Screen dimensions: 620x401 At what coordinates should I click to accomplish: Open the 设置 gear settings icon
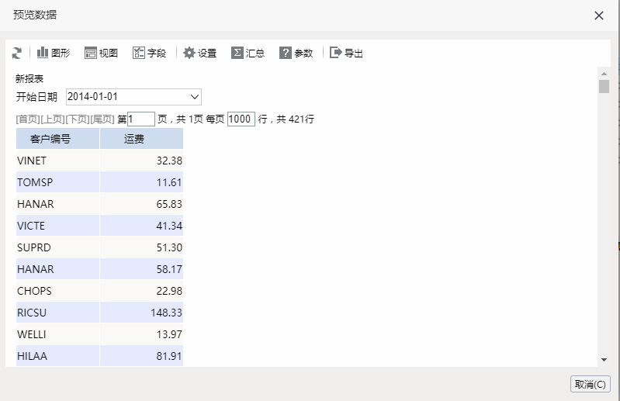click(189, 53)
